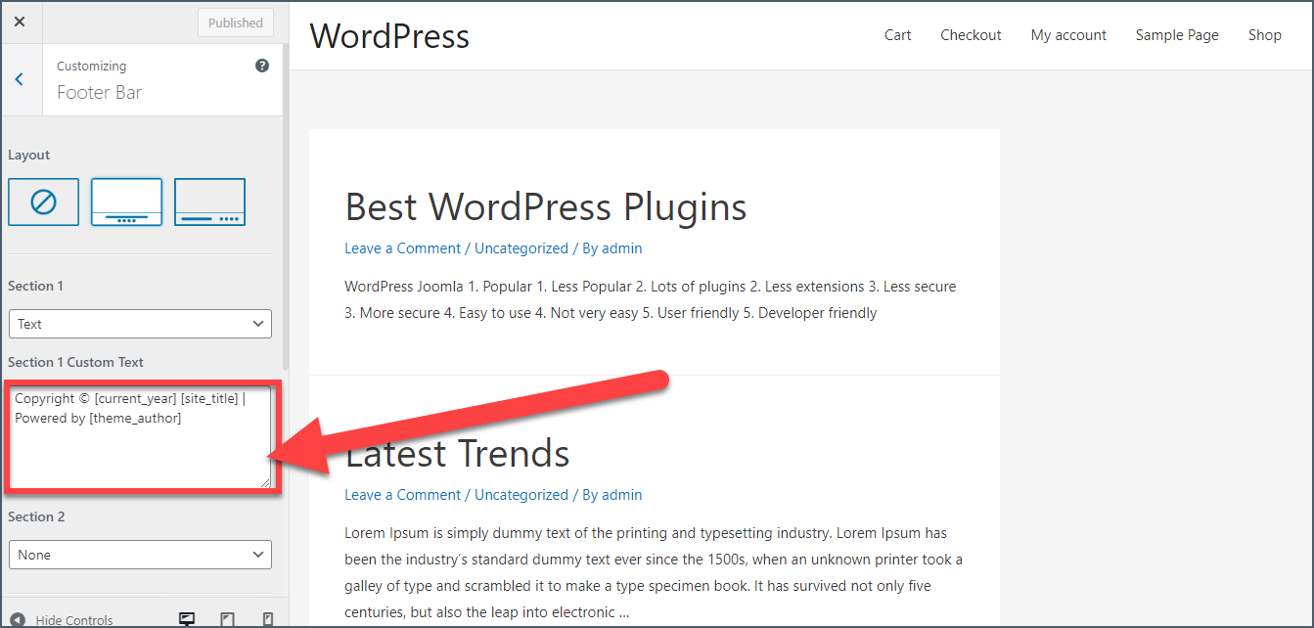Go back using the left chevron

(20, 79)
